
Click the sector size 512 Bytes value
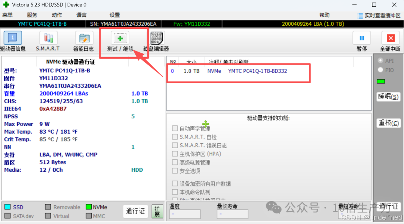[x=53, y=162]
